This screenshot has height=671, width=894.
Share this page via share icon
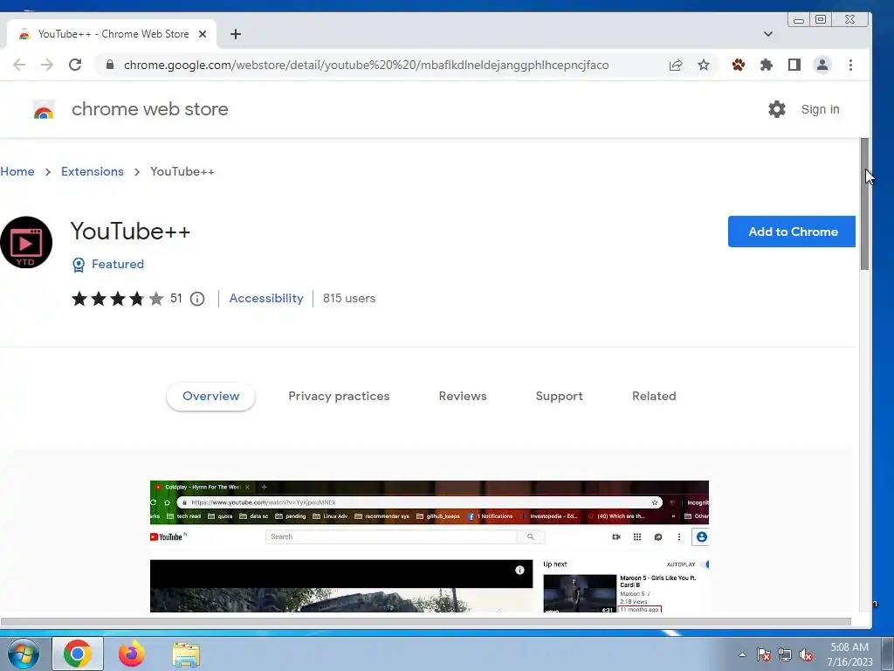676,65
